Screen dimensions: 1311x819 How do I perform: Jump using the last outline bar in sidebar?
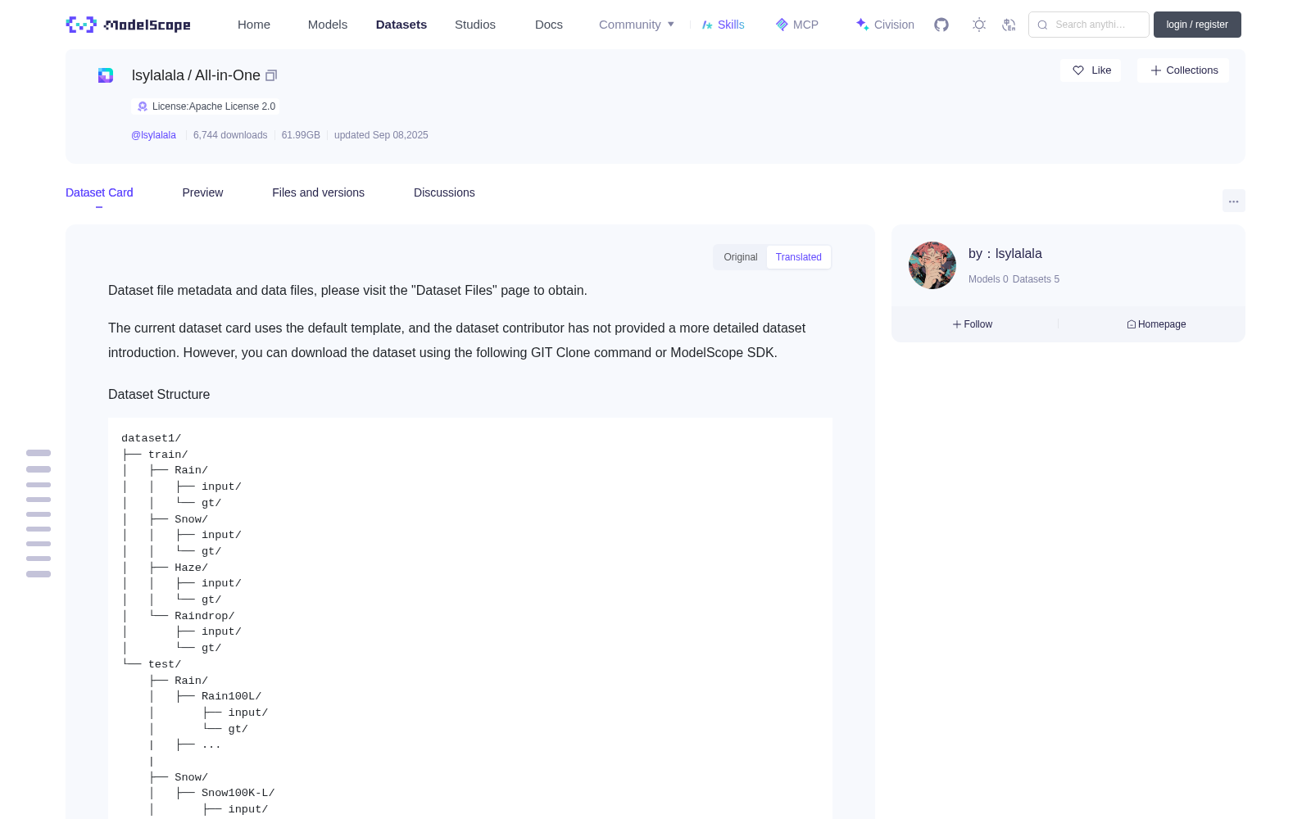click(39, 574)
